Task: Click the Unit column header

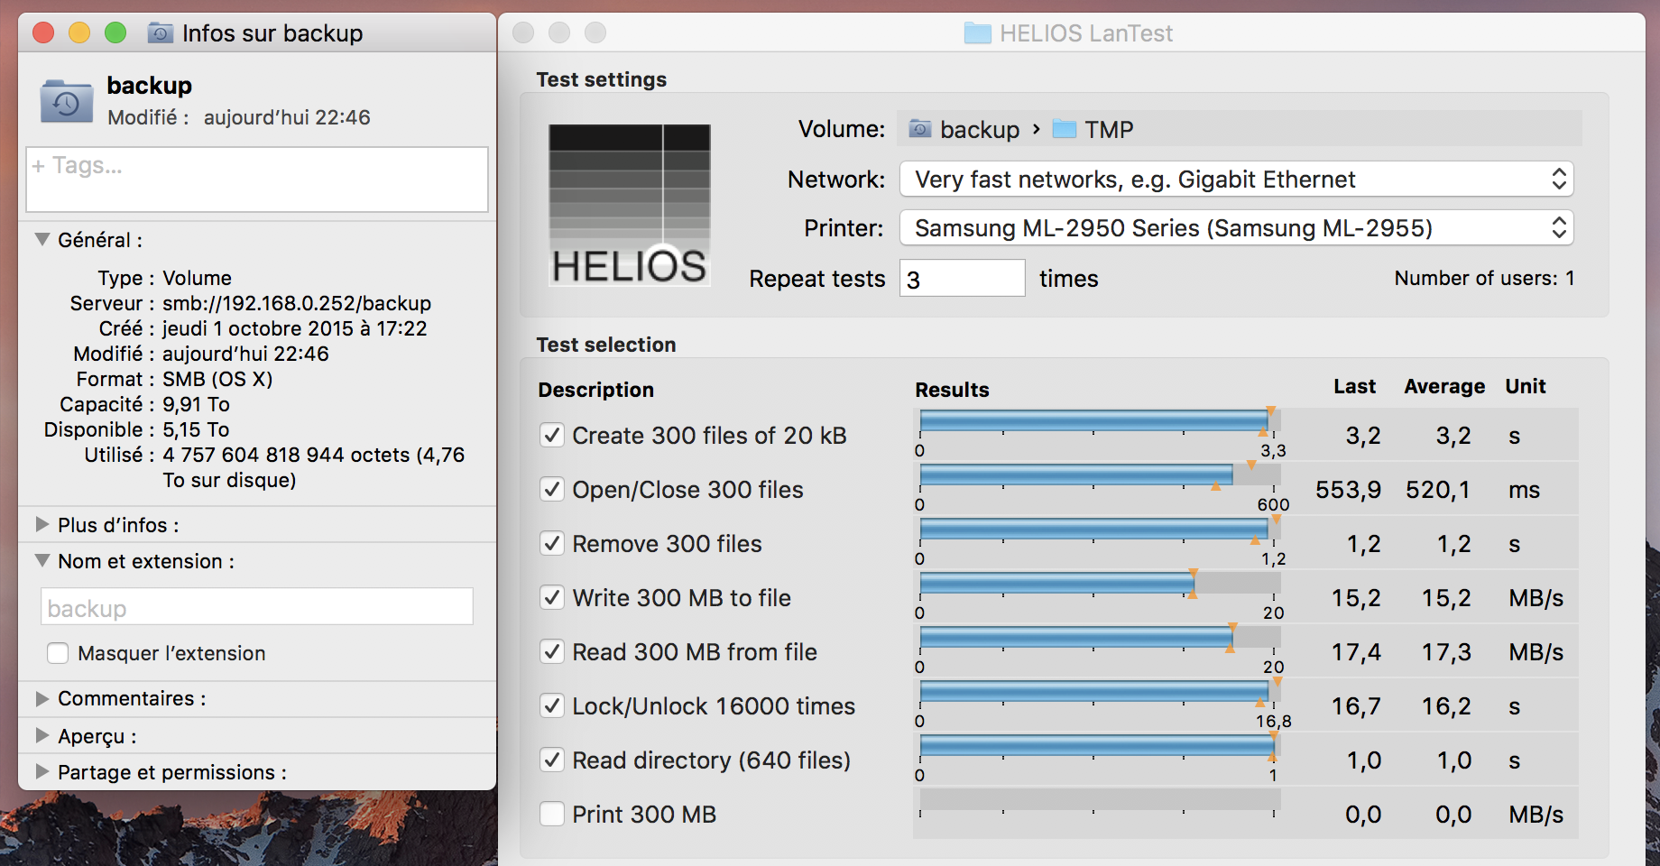Action: click(x=1526, y=386)
